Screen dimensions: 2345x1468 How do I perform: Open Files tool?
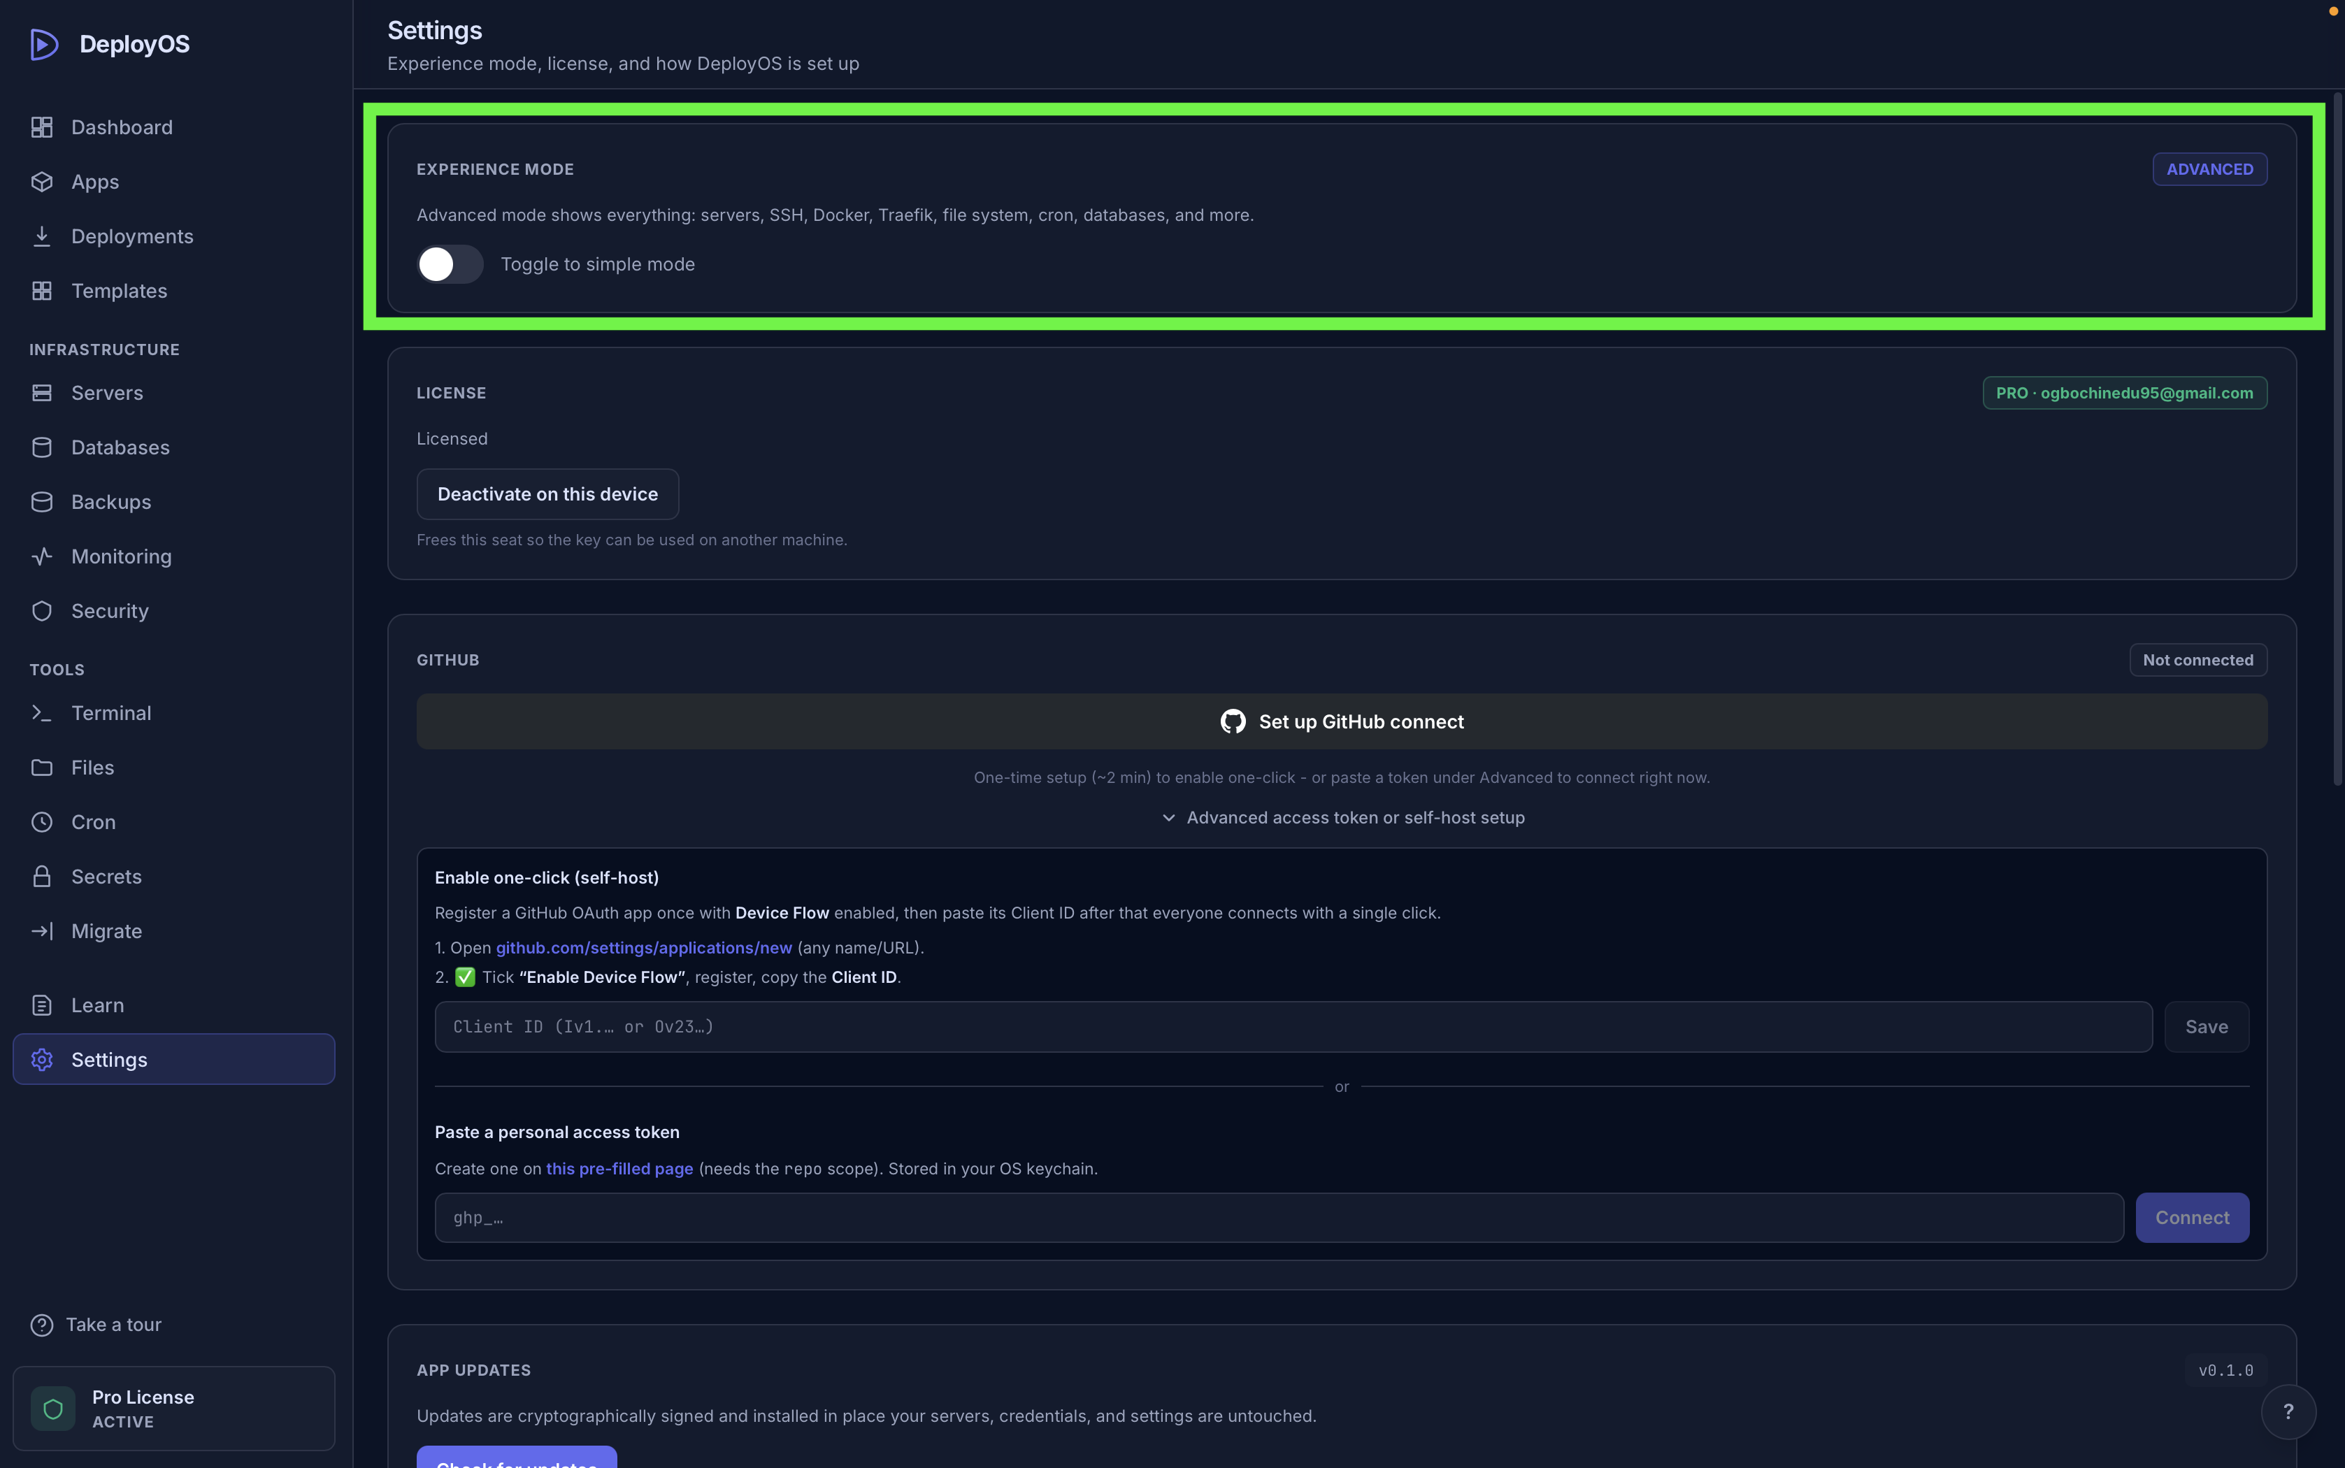[174, 767]
